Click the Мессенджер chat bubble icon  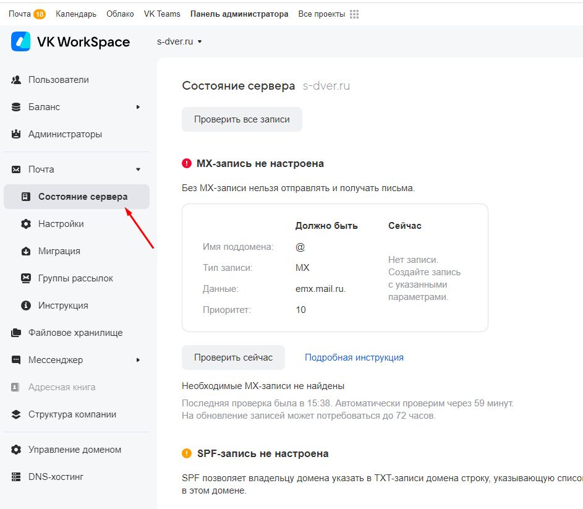click(x=16, y=360)
